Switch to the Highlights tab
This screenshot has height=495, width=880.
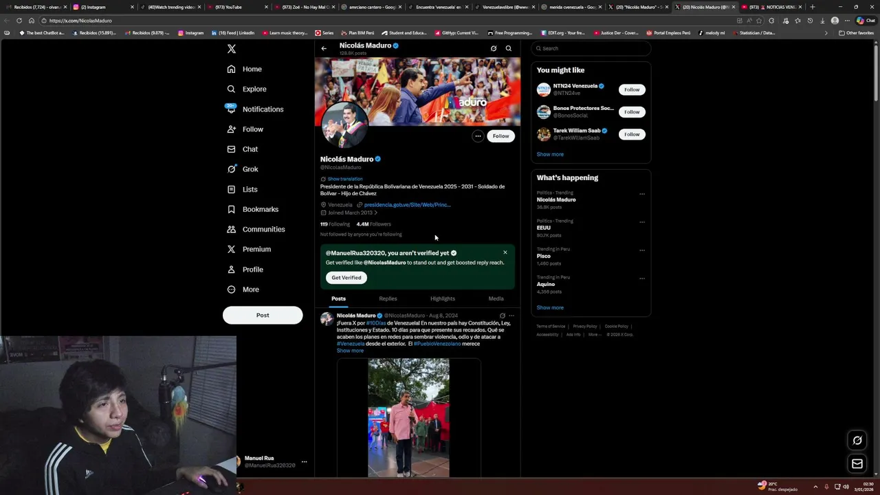pyautogui.click(x=443, y=298)
